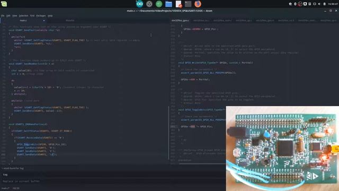Open the Edit menu
Image resolution: width=339 pixels, height=191 pixels.
coord(8,15)
